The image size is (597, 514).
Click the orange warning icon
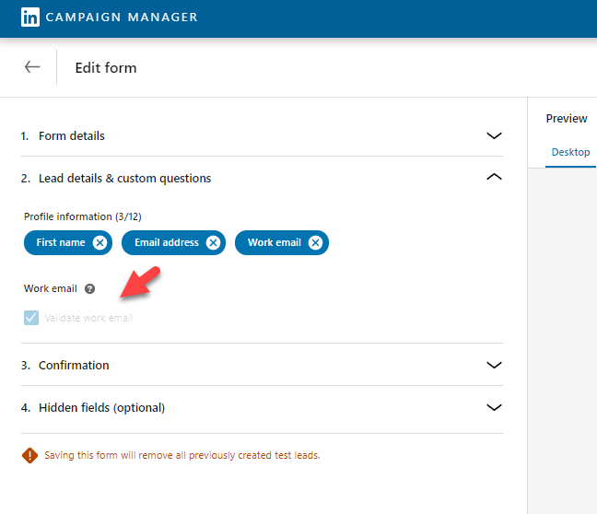[x=29, y=455]
